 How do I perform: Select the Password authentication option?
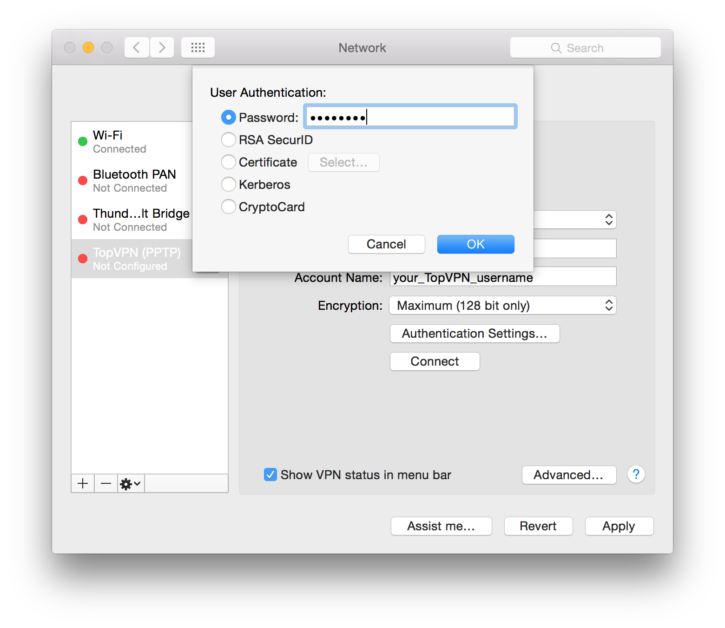pos(228,117)
